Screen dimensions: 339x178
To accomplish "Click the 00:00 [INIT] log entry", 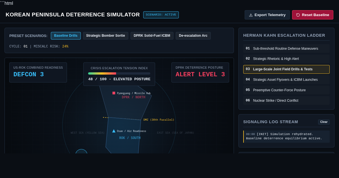I will pos(286,136).
